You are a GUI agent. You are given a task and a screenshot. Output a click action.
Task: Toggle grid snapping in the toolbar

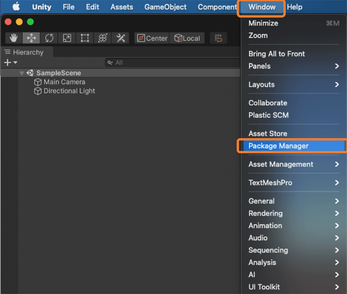pyautogui.click(x=218, y=38)
